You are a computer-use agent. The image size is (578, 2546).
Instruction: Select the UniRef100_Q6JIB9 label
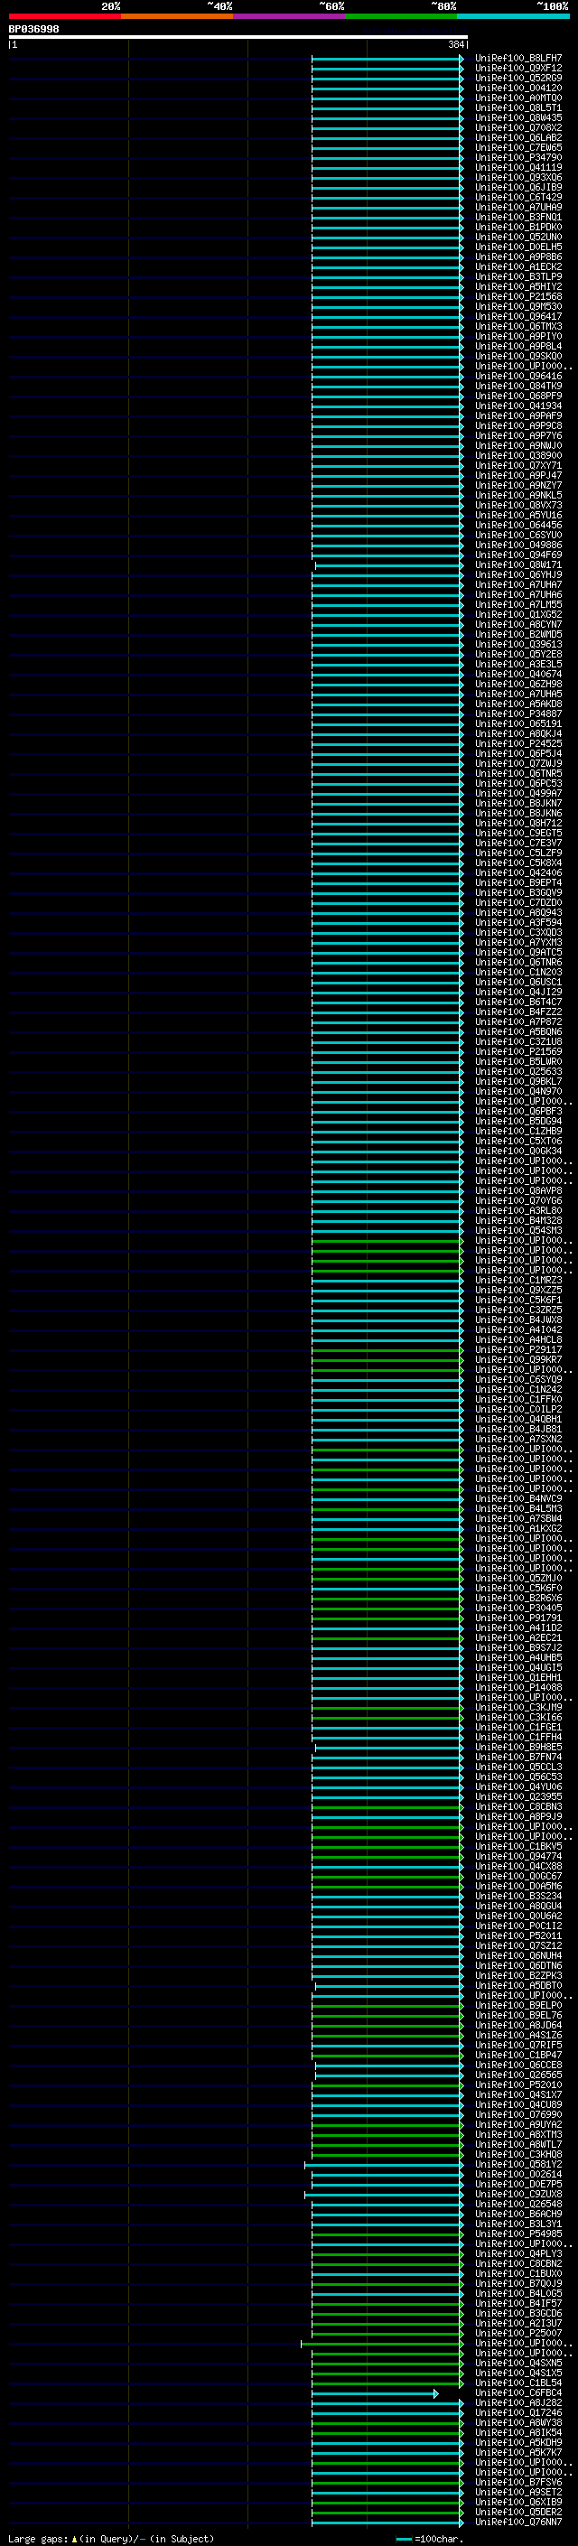coord(517,187)
